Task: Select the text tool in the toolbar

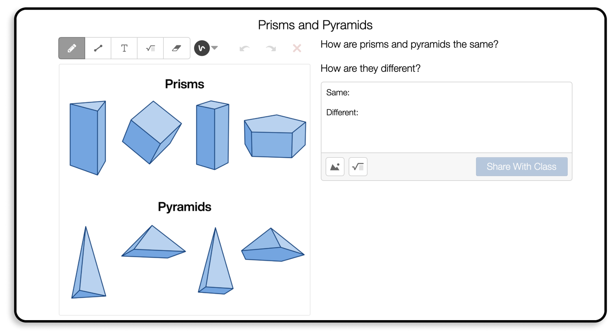Action: [124, 48]
